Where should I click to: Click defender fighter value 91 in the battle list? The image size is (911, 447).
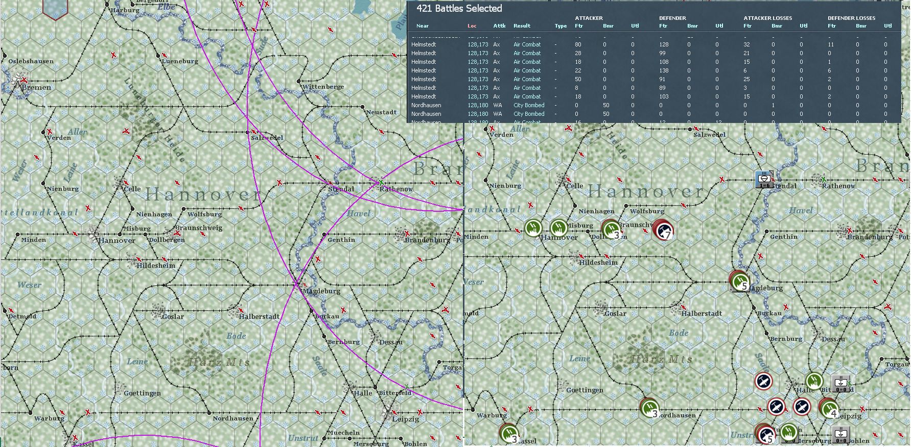tap(663, 79)
